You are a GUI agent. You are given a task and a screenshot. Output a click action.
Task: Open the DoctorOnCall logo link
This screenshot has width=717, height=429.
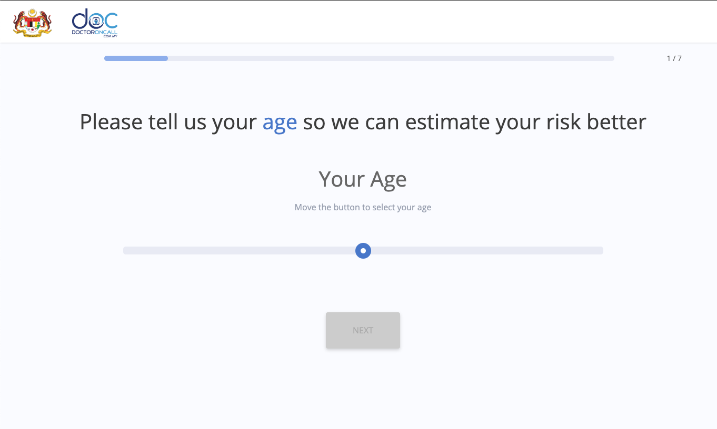click(x=95, y=23)
